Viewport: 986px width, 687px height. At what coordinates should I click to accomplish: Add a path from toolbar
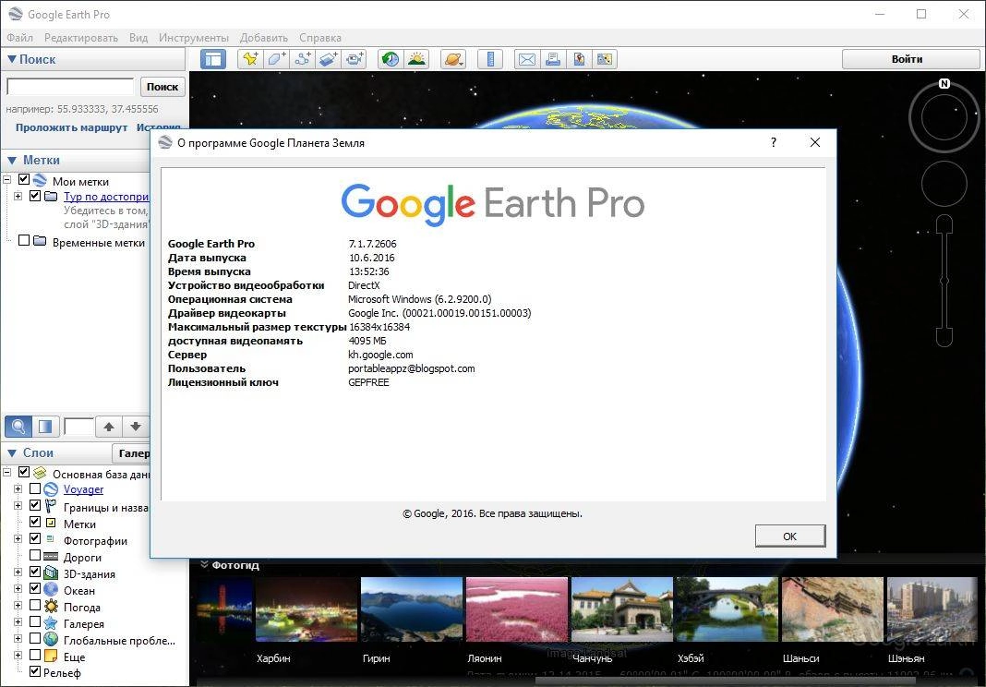[303, 59]
